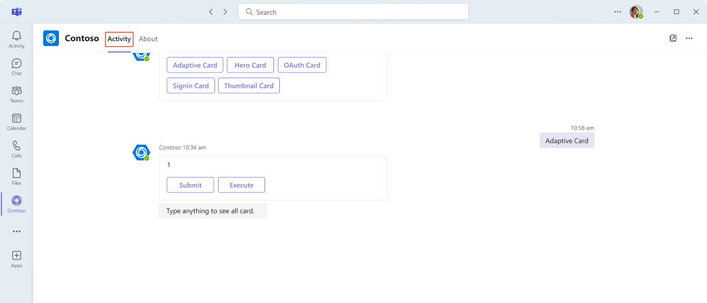Screen dimensions: 707x303
Task: Click the 'Contoso 10:34 am' message header
Action: click(183, 148)
